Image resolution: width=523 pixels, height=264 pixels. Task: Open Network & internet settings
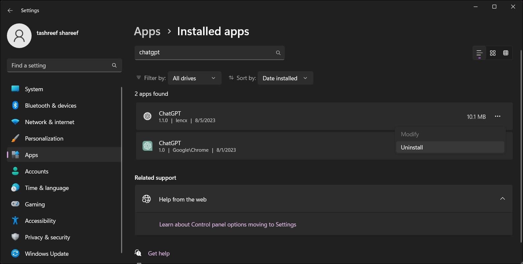(x=64, y=122)
